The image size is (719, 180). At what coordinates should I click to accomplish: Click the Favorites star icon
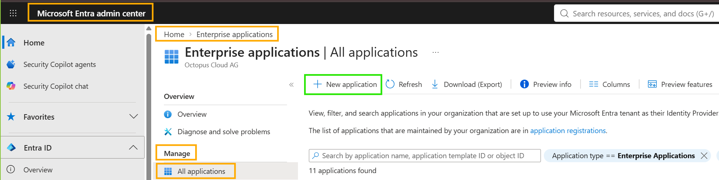11,117
